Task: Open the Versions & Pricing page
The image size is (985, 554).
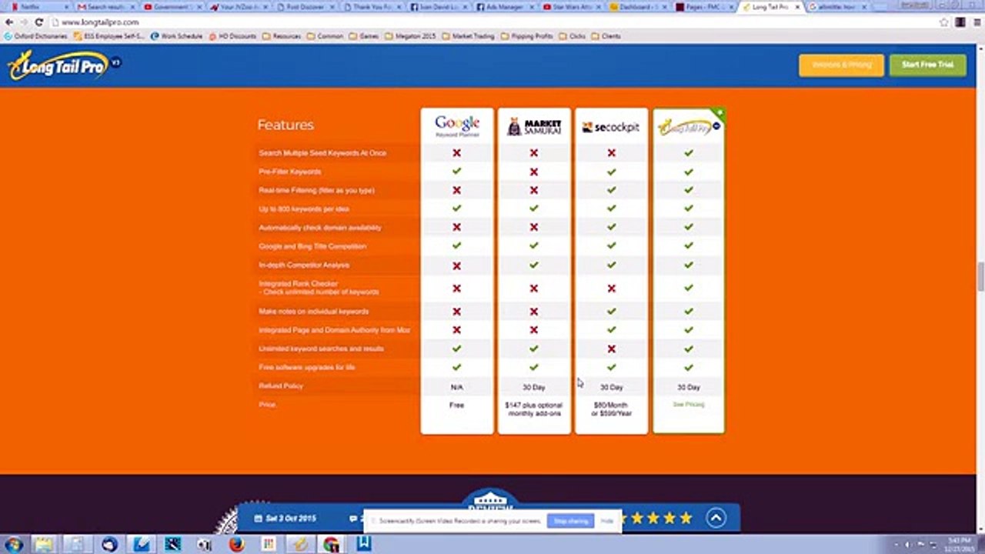Action: [841, 65]
